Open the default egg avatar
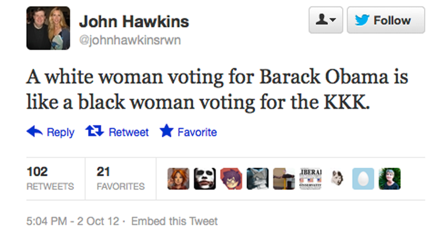This screenshot has width=437, height=245. tap(363, 179)
